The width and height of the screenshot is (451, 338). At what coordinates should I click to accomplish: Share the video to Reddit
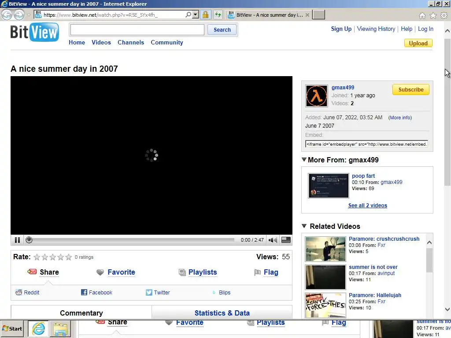point(27,293)
